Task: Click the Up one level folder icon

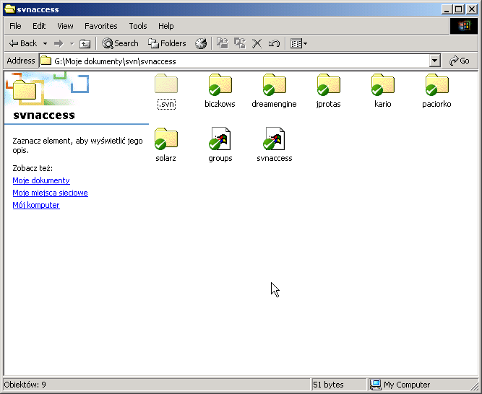Action: coord(85,43)
